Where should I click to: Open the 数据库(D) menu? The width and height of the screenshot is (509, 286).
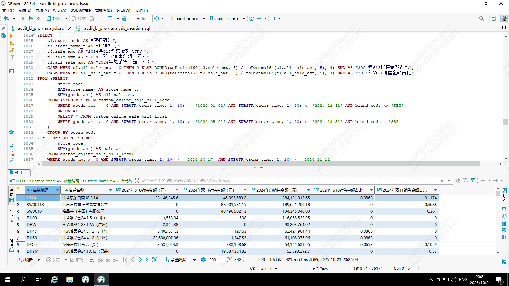coord(103,10)
